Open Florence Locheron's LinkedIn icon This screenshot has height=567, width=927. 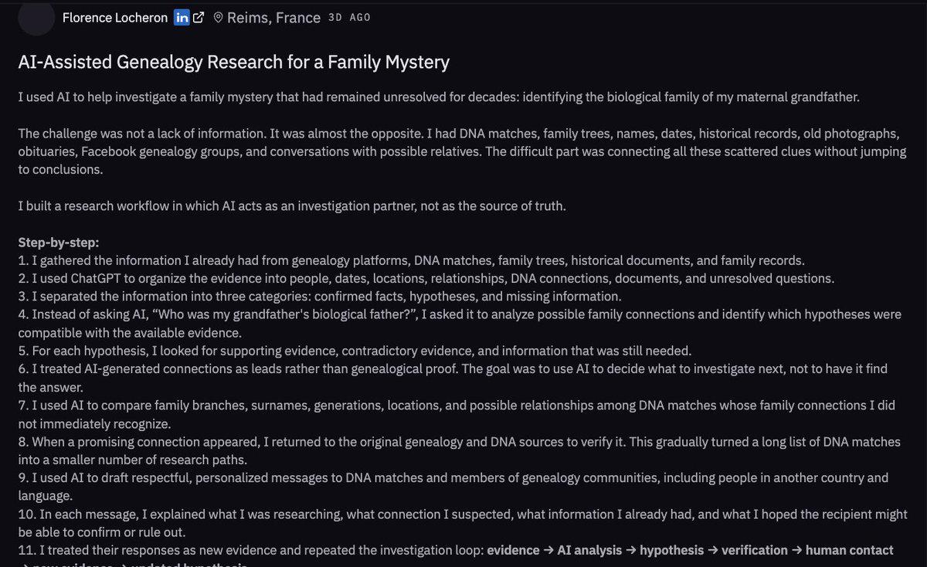coord(182,17)
